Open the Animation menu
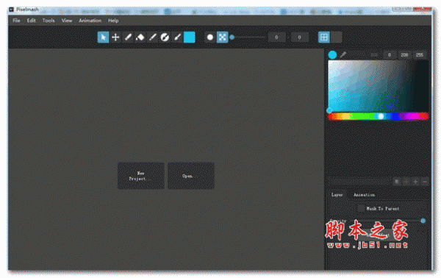Image resolution: width=441 pixels, height=278 pixels. coord(90,21)
